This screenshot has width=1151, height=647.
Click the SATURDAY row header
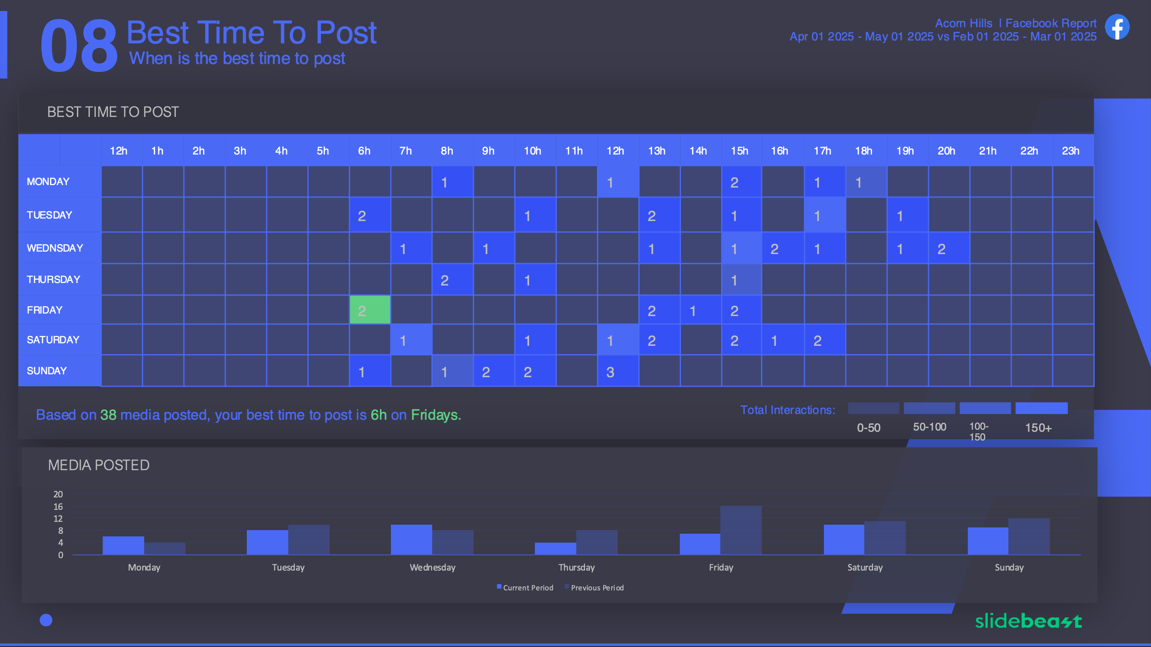tap(60, 340)
